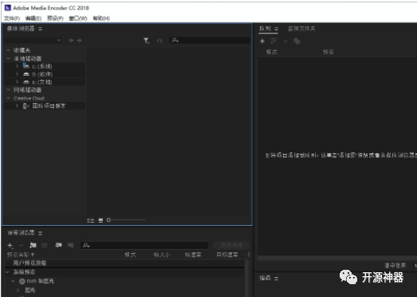417x297 pixels.
Task: Click the 帧大小 column header
Action: [x=162, y=255]
